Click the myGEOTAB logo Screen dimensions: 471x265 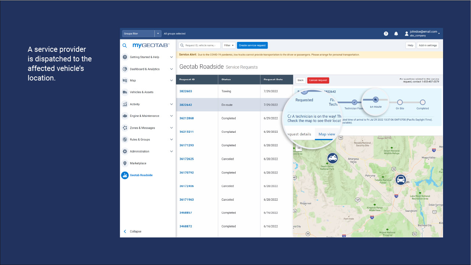[x=151, y=45]
